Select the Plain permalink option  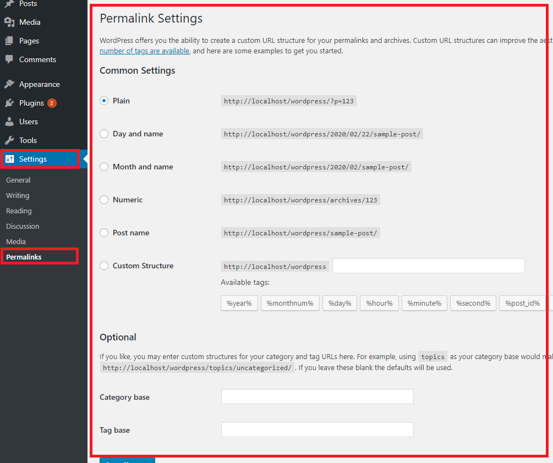tap(103, 101)
